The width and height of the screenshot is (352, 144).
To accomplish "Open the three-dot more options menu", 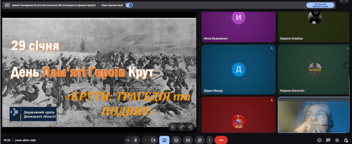I will (x=210, y=140).
